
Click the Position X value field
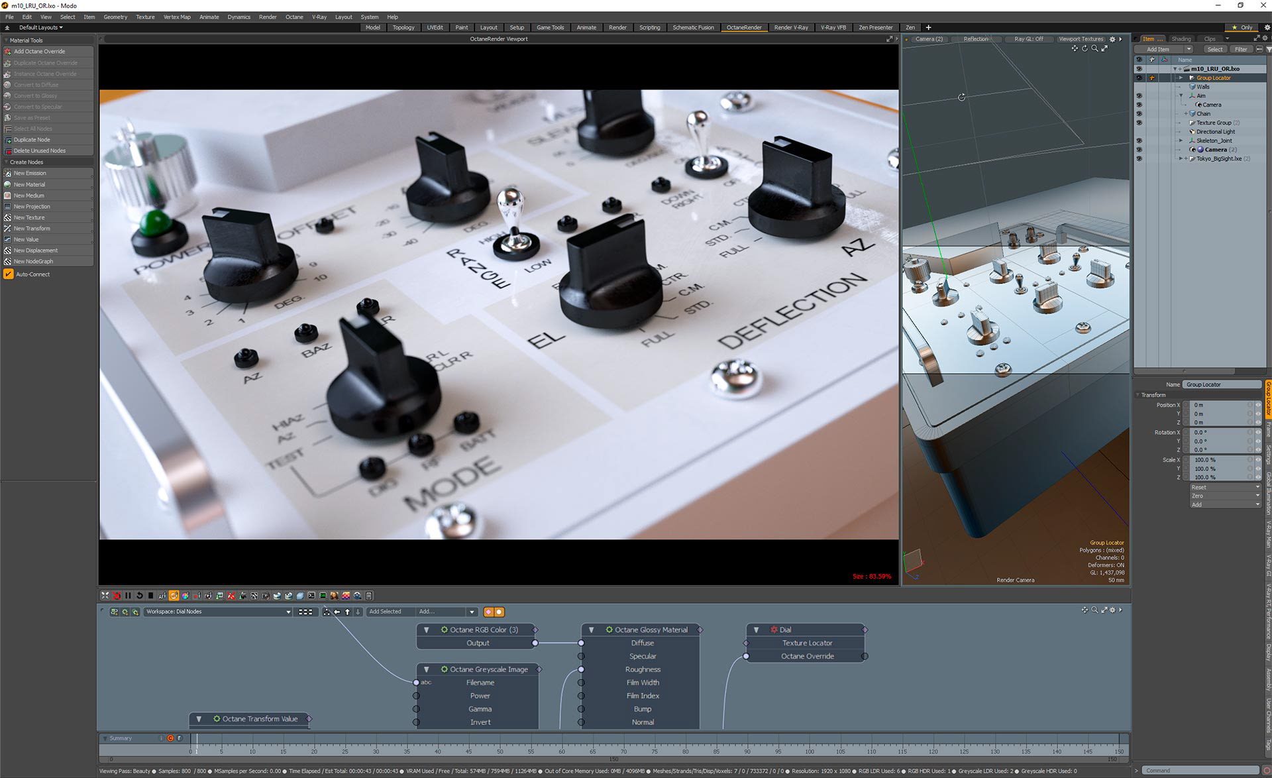(x=1219, y=405)
